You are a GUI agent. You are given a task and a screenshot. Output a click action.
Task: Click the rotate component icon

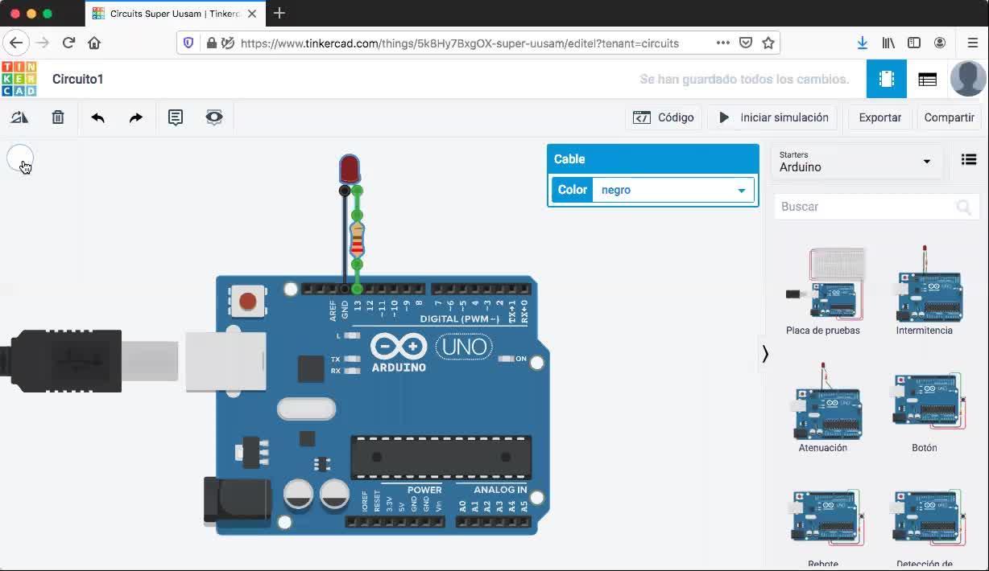coord(19,117)
